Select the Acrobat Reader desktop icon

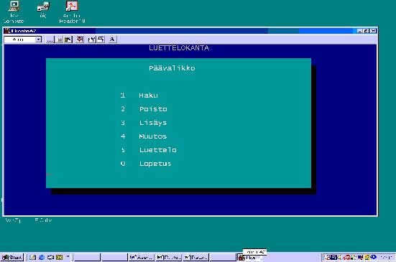(x=72, y=12)
